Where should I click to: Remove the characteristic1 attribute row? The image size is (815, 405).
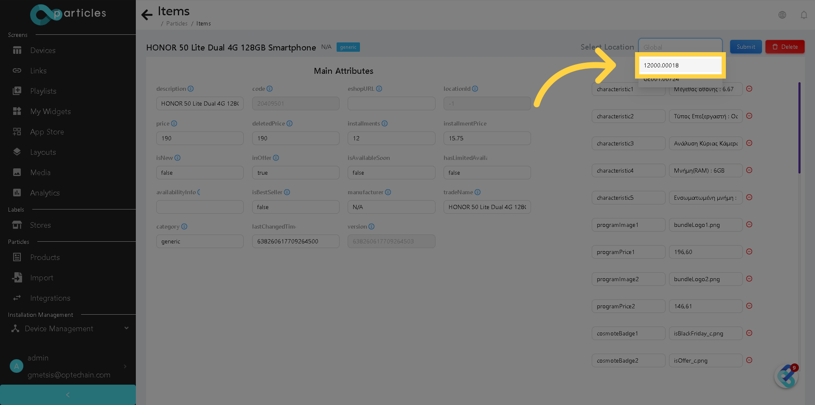coord(749,89)
